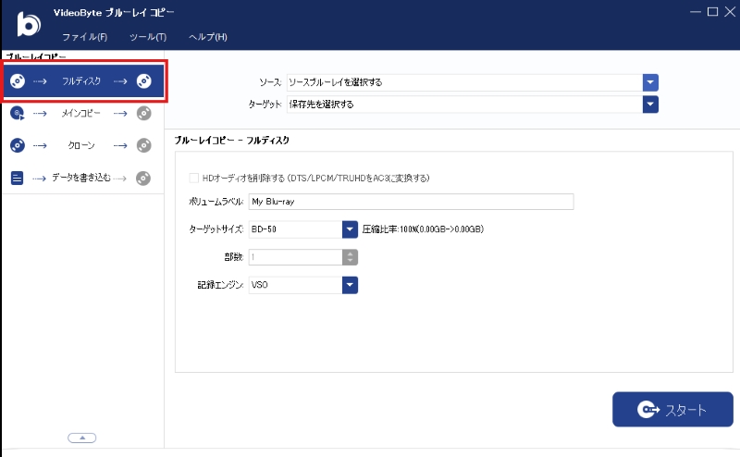This screenshot has height=457, width=740.
Task: Expand the ターゲット dropdown arrow
Action: (x=650, y=105)
